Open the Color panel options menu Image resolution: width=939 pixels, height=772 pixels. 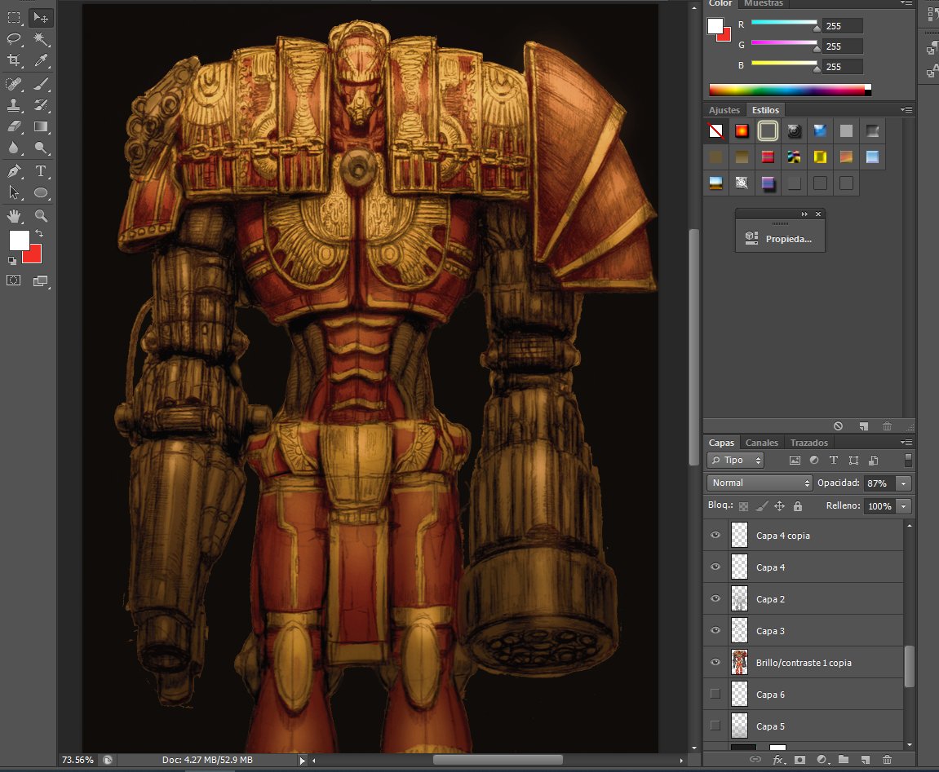pos(906,3)
